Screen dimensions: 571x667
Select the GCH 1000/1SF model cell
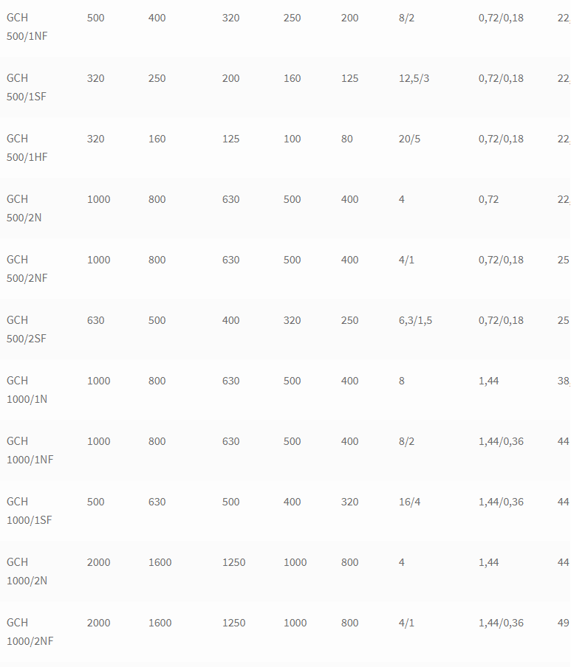(x=29, y=511)
